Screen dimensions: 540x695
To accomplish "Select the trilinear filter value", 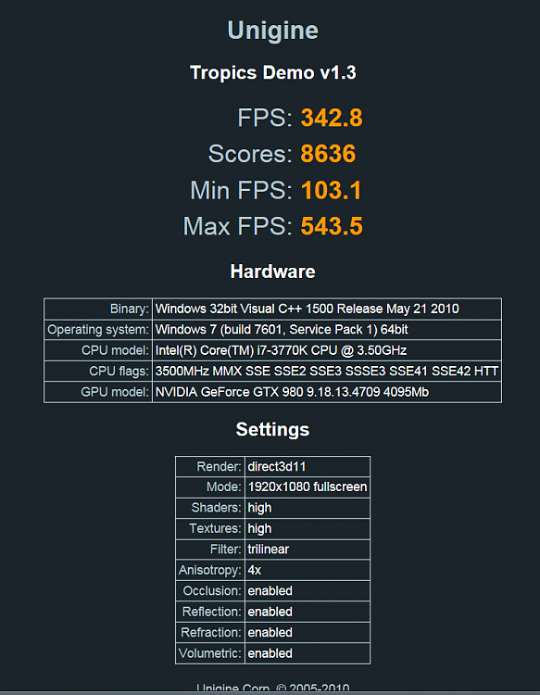I will [268, 550].
